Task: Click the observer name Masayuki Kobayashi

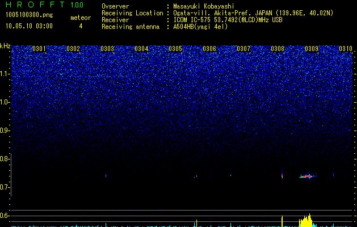Action: [203, 6]
